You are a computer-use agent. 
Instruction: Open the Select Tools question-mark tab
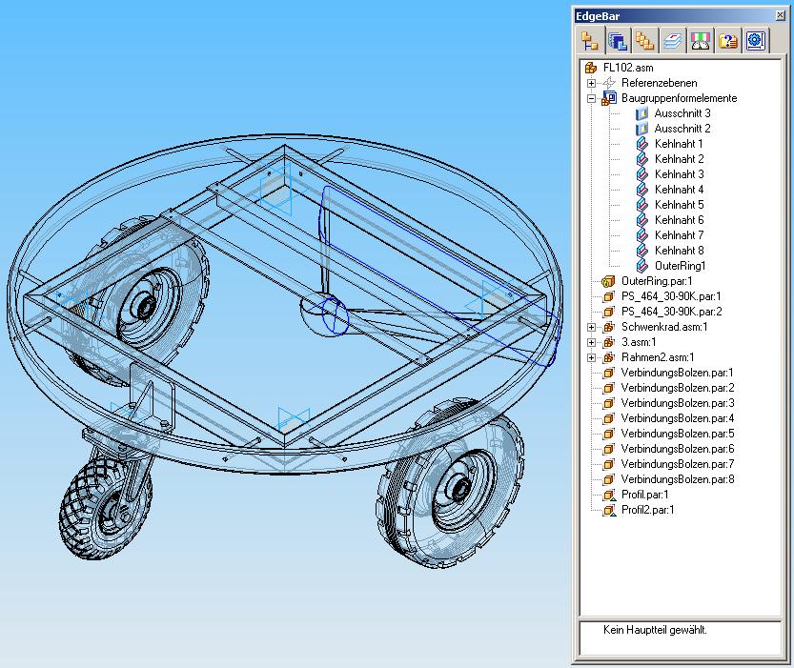(727, 41)
